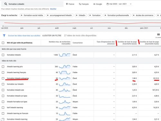Image resolution: width=161 pixels, height=121 pixels.
Task: Click the blue filter funnel icon
Action: [4, 35]
